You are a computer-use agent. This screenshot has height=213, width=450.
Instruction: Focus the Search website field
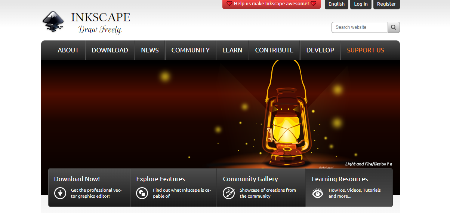point(360,27)
